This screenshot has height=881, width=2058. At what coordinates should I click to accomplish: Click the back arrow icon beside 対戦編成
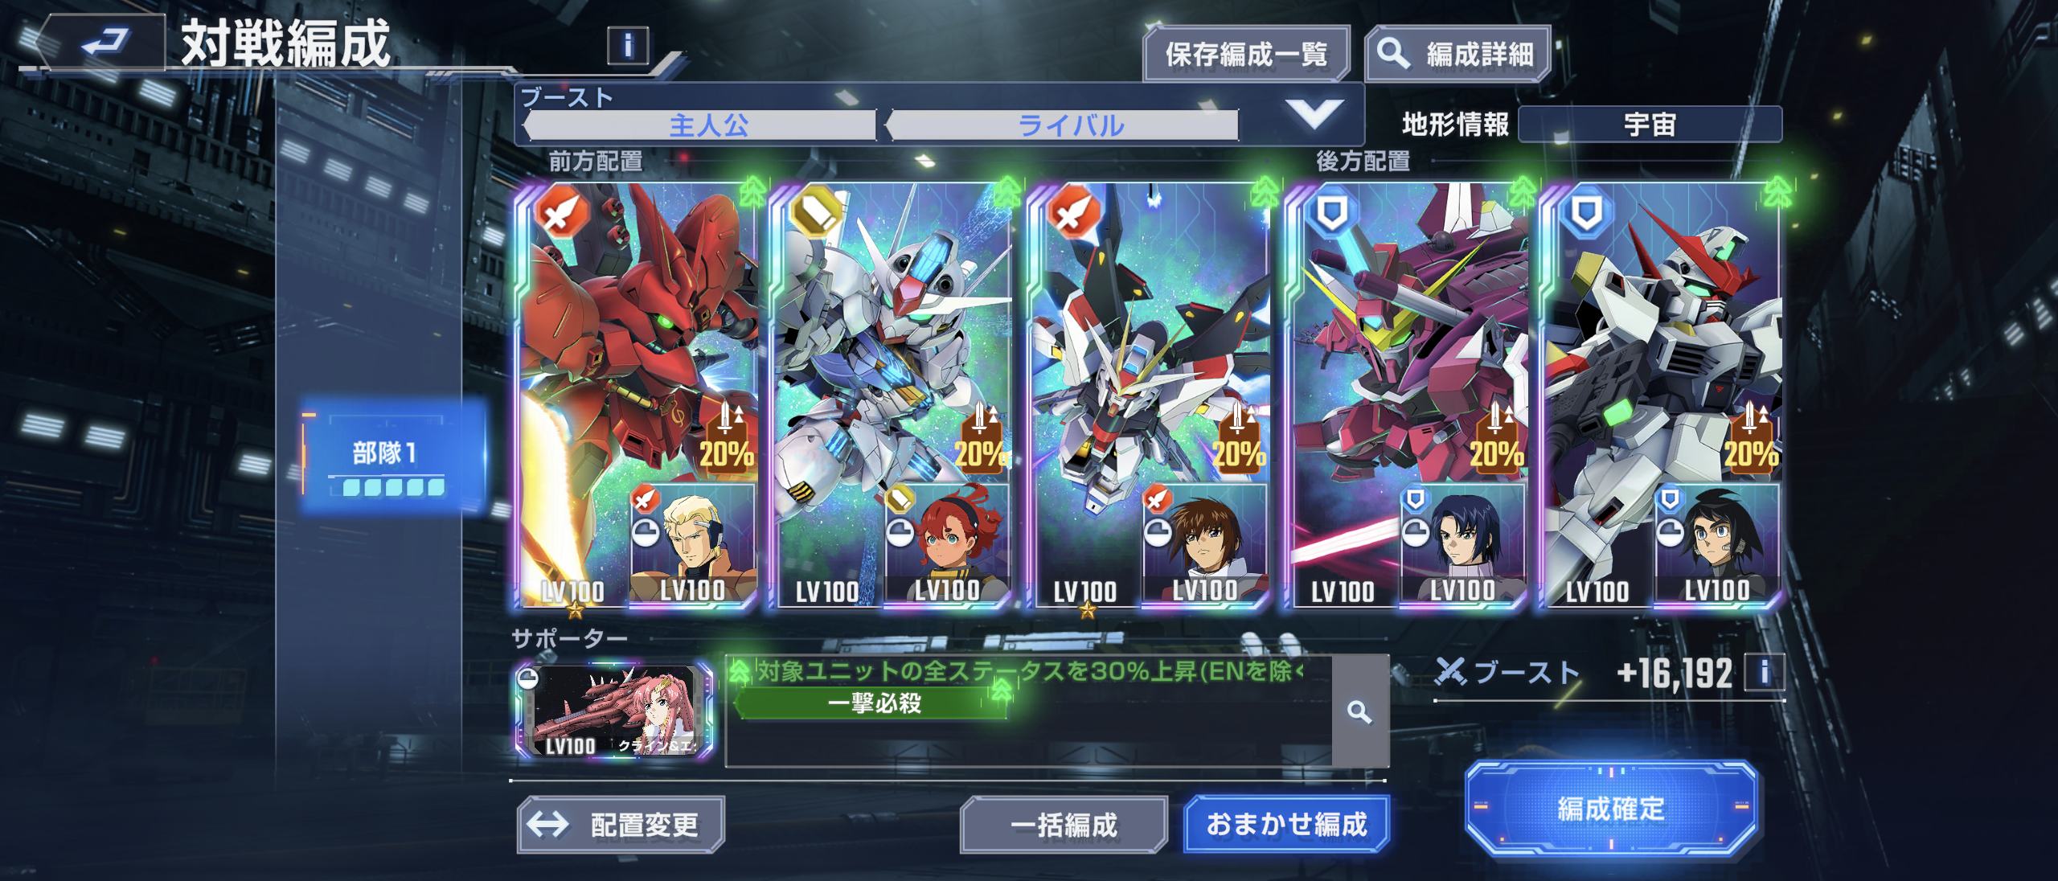point(105,41)
